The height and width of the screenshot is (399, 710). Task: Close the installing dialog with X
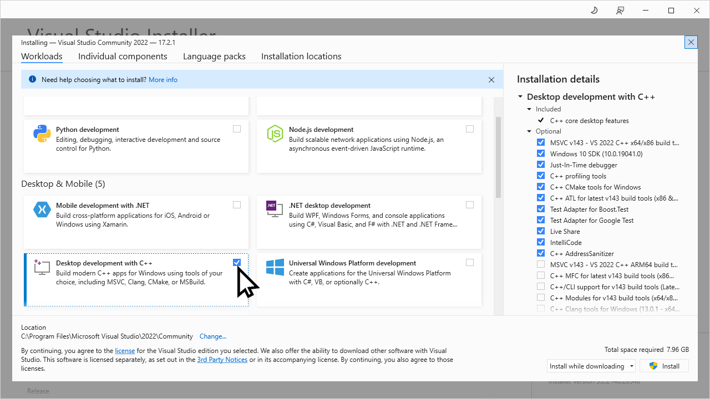click(x=691, y=42)
